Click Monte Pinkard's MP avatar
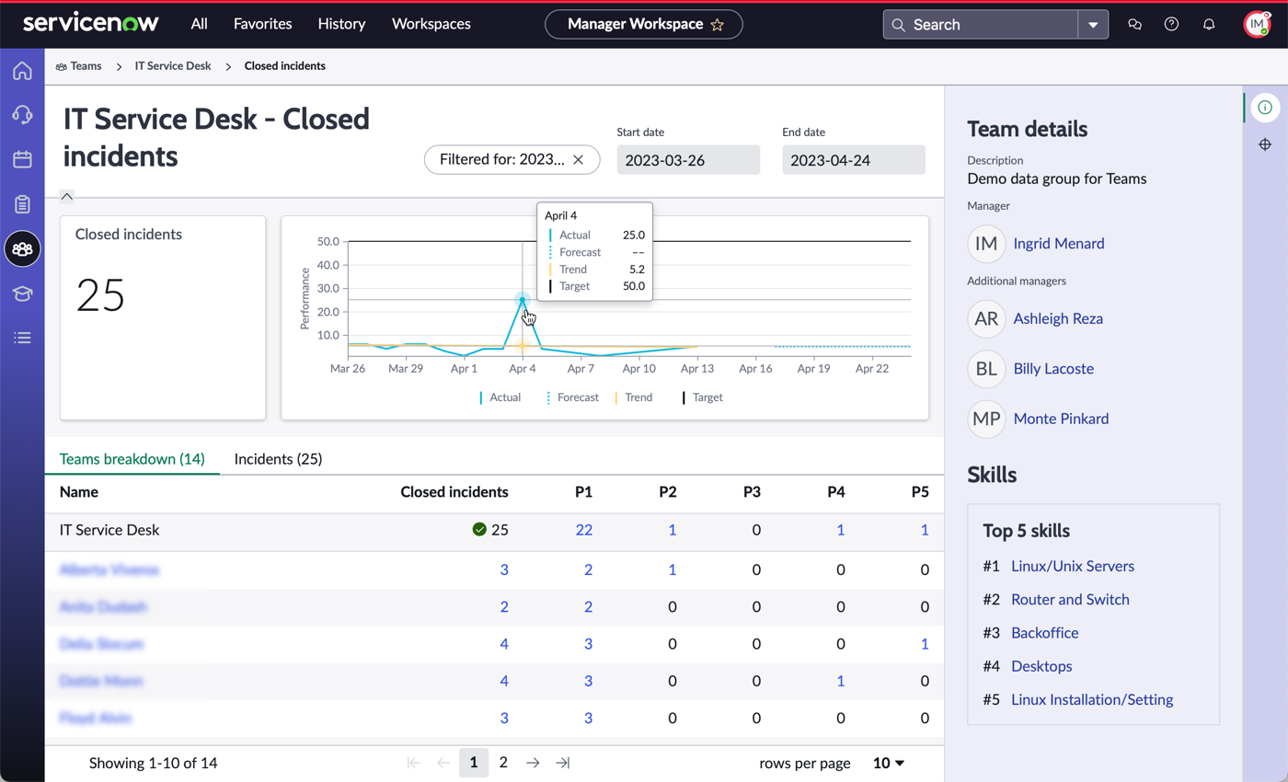1288x782 pixels. click(x=986, y=419)
